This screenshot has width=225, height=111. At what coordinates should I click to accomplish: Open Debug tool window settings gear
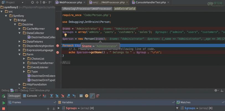tap(216, 90)
